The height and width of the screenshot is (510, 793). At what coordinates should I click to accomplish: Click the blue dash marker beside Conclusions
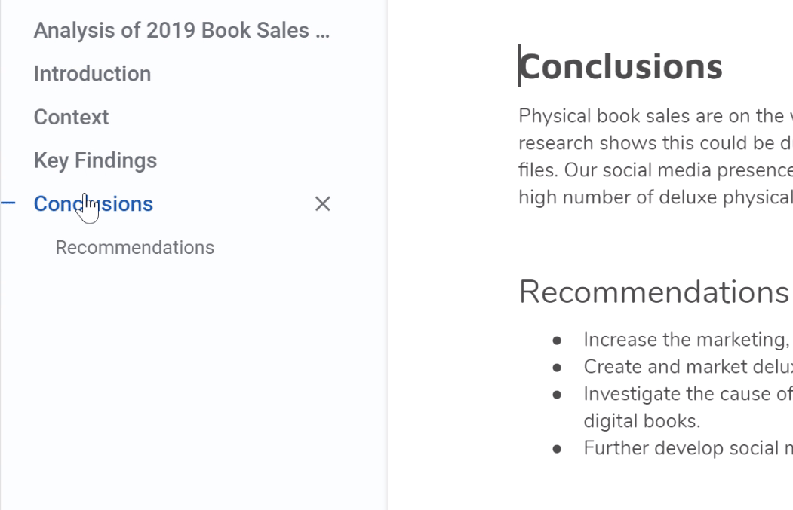(8, 203)
